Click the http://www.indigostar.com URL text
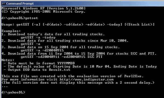164x98 pixels. coord(87,79)
